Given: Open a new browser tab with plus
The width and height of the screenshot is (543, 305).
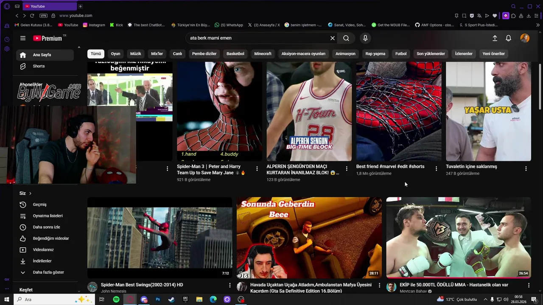Looking at the screenshot, I should (x=80, y=6).
